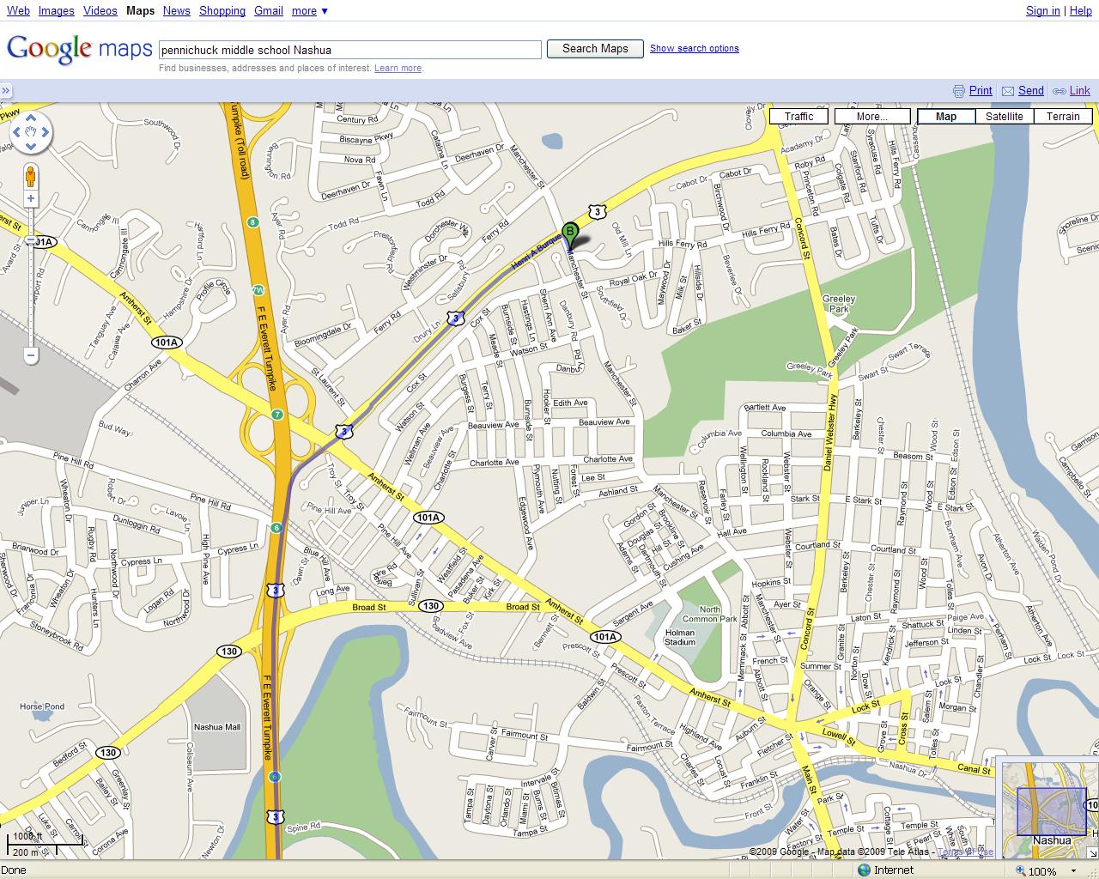The image size is (1099, 879).
Task: Click in the map search input field
Action: tap(350, 50)
